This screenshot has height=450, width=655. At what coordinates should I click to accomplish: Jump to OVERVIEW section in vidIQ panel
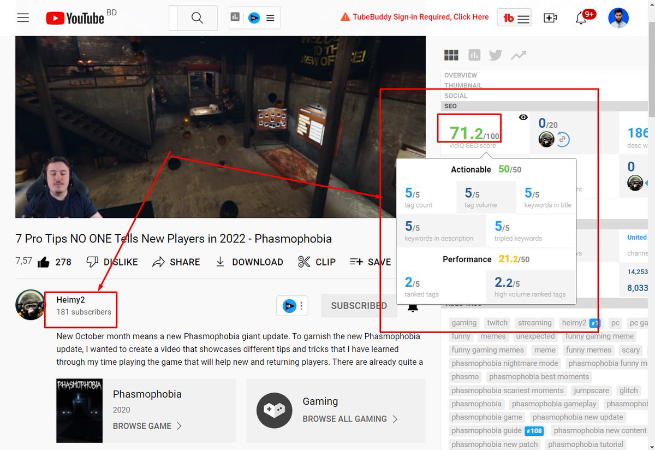pos(461,75)
